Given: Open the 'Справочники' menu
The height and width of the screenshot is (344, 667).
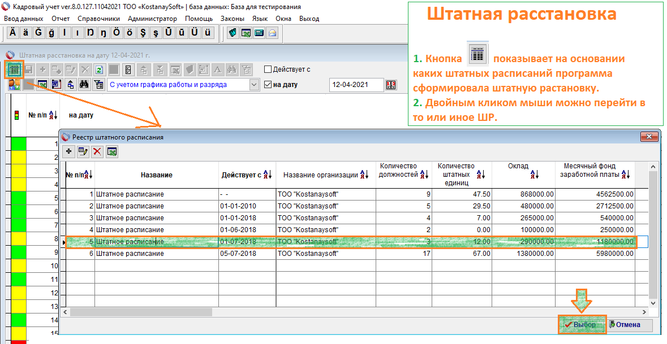Looking at the screenshot, I should click(98, 19).
